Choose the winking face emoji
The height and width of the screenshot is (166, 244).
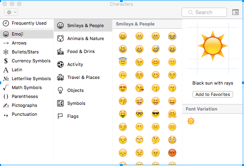pos(139,62)
